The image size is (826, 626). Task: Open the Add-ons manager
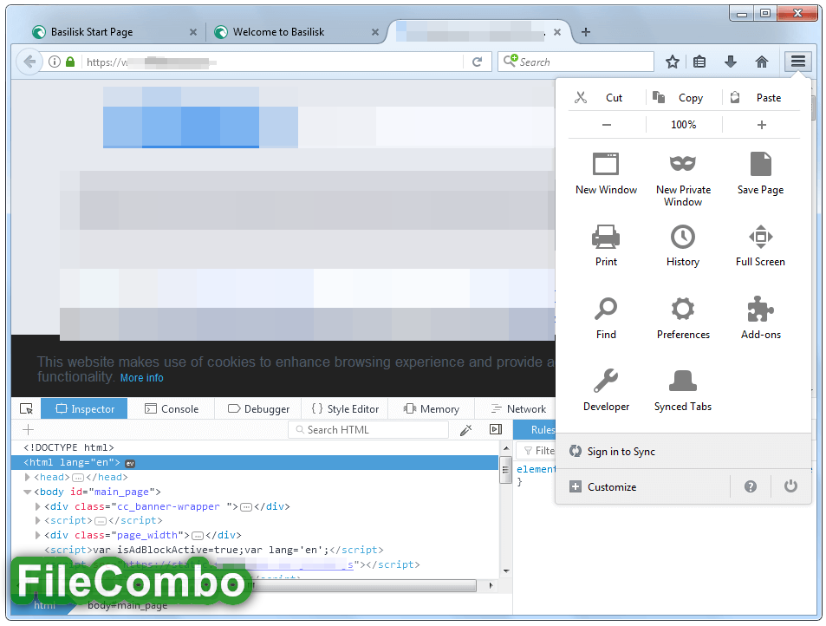[x=761, y=318]
